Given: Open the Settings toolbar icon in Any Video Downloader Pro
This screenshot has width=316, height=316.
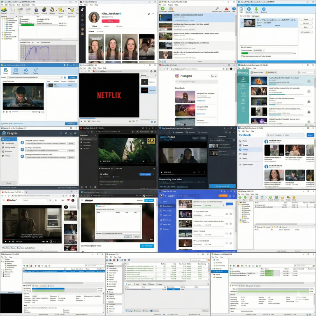Looking at the screenshot, I should 36,70.
